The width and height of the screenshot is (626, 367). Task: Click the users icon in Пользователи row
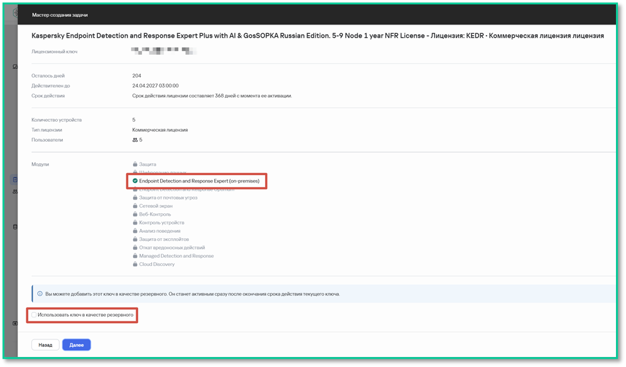tap(135, 140)
